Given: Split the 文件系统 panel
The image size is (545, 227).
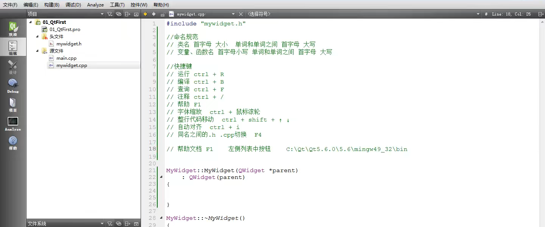Looking at the screenshot, I should point(128,224).
